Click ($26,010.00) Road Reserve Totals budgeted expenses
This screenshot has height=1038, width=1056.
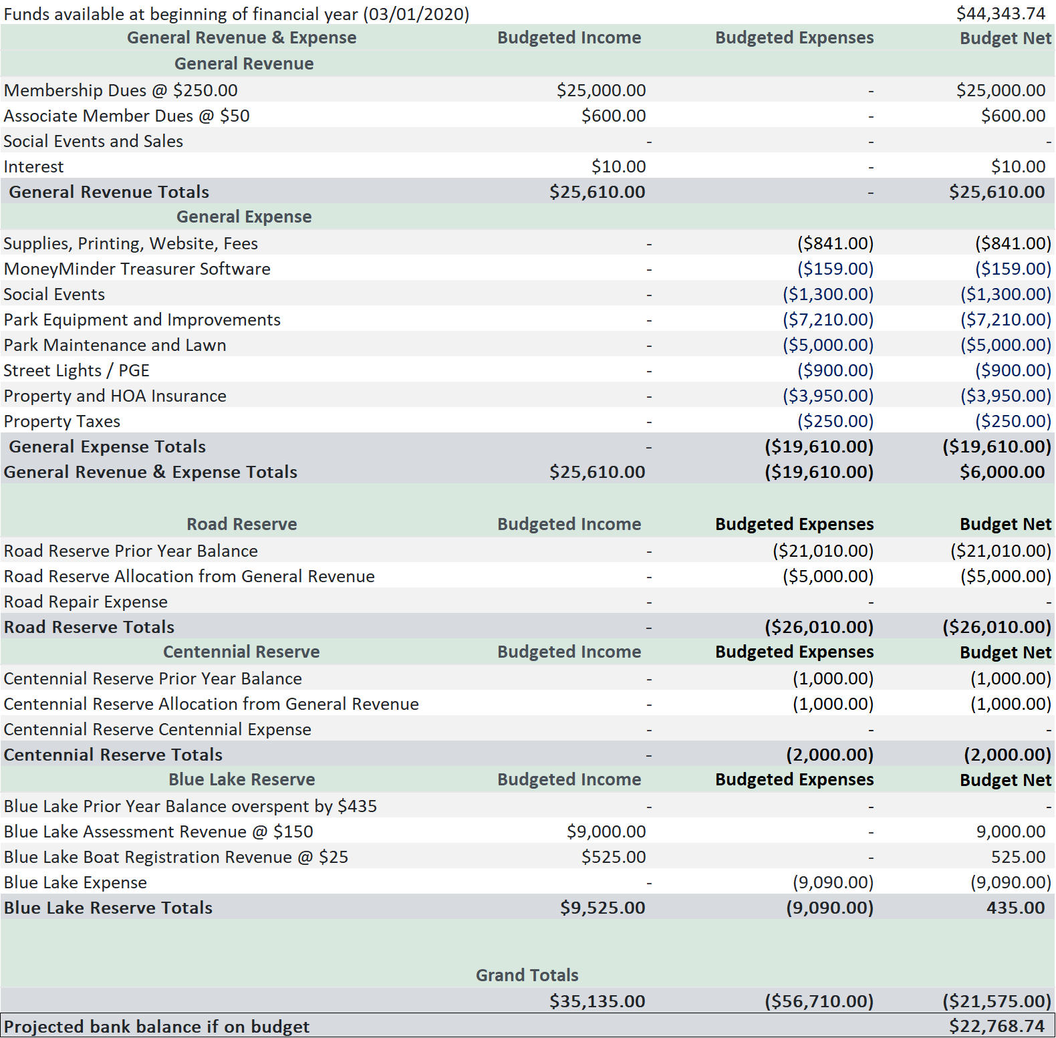point(819,627)
